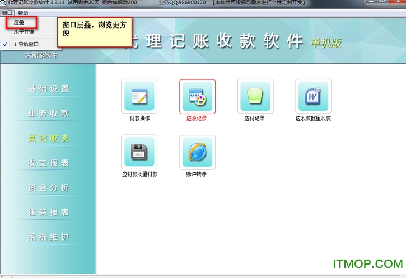This screenshot has height=278, width=406.
Task: Launch 应收款批量收款 batch collection icon
Action: [x=314, y=96]
